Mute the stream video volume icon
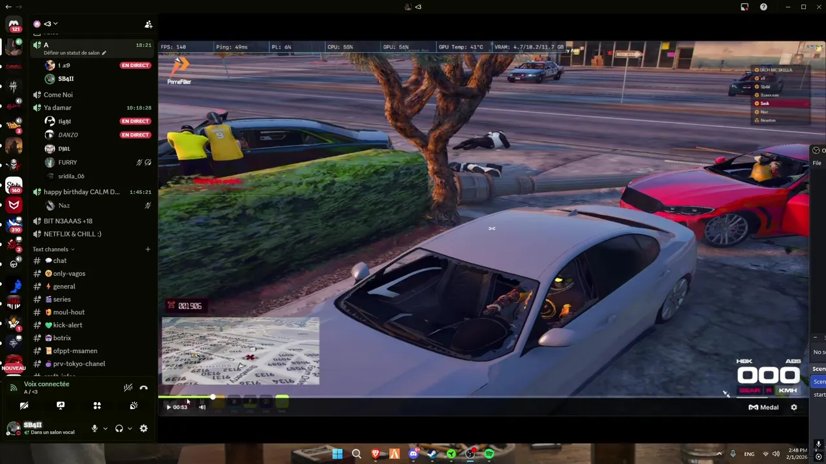 click(x=202, y=407)
